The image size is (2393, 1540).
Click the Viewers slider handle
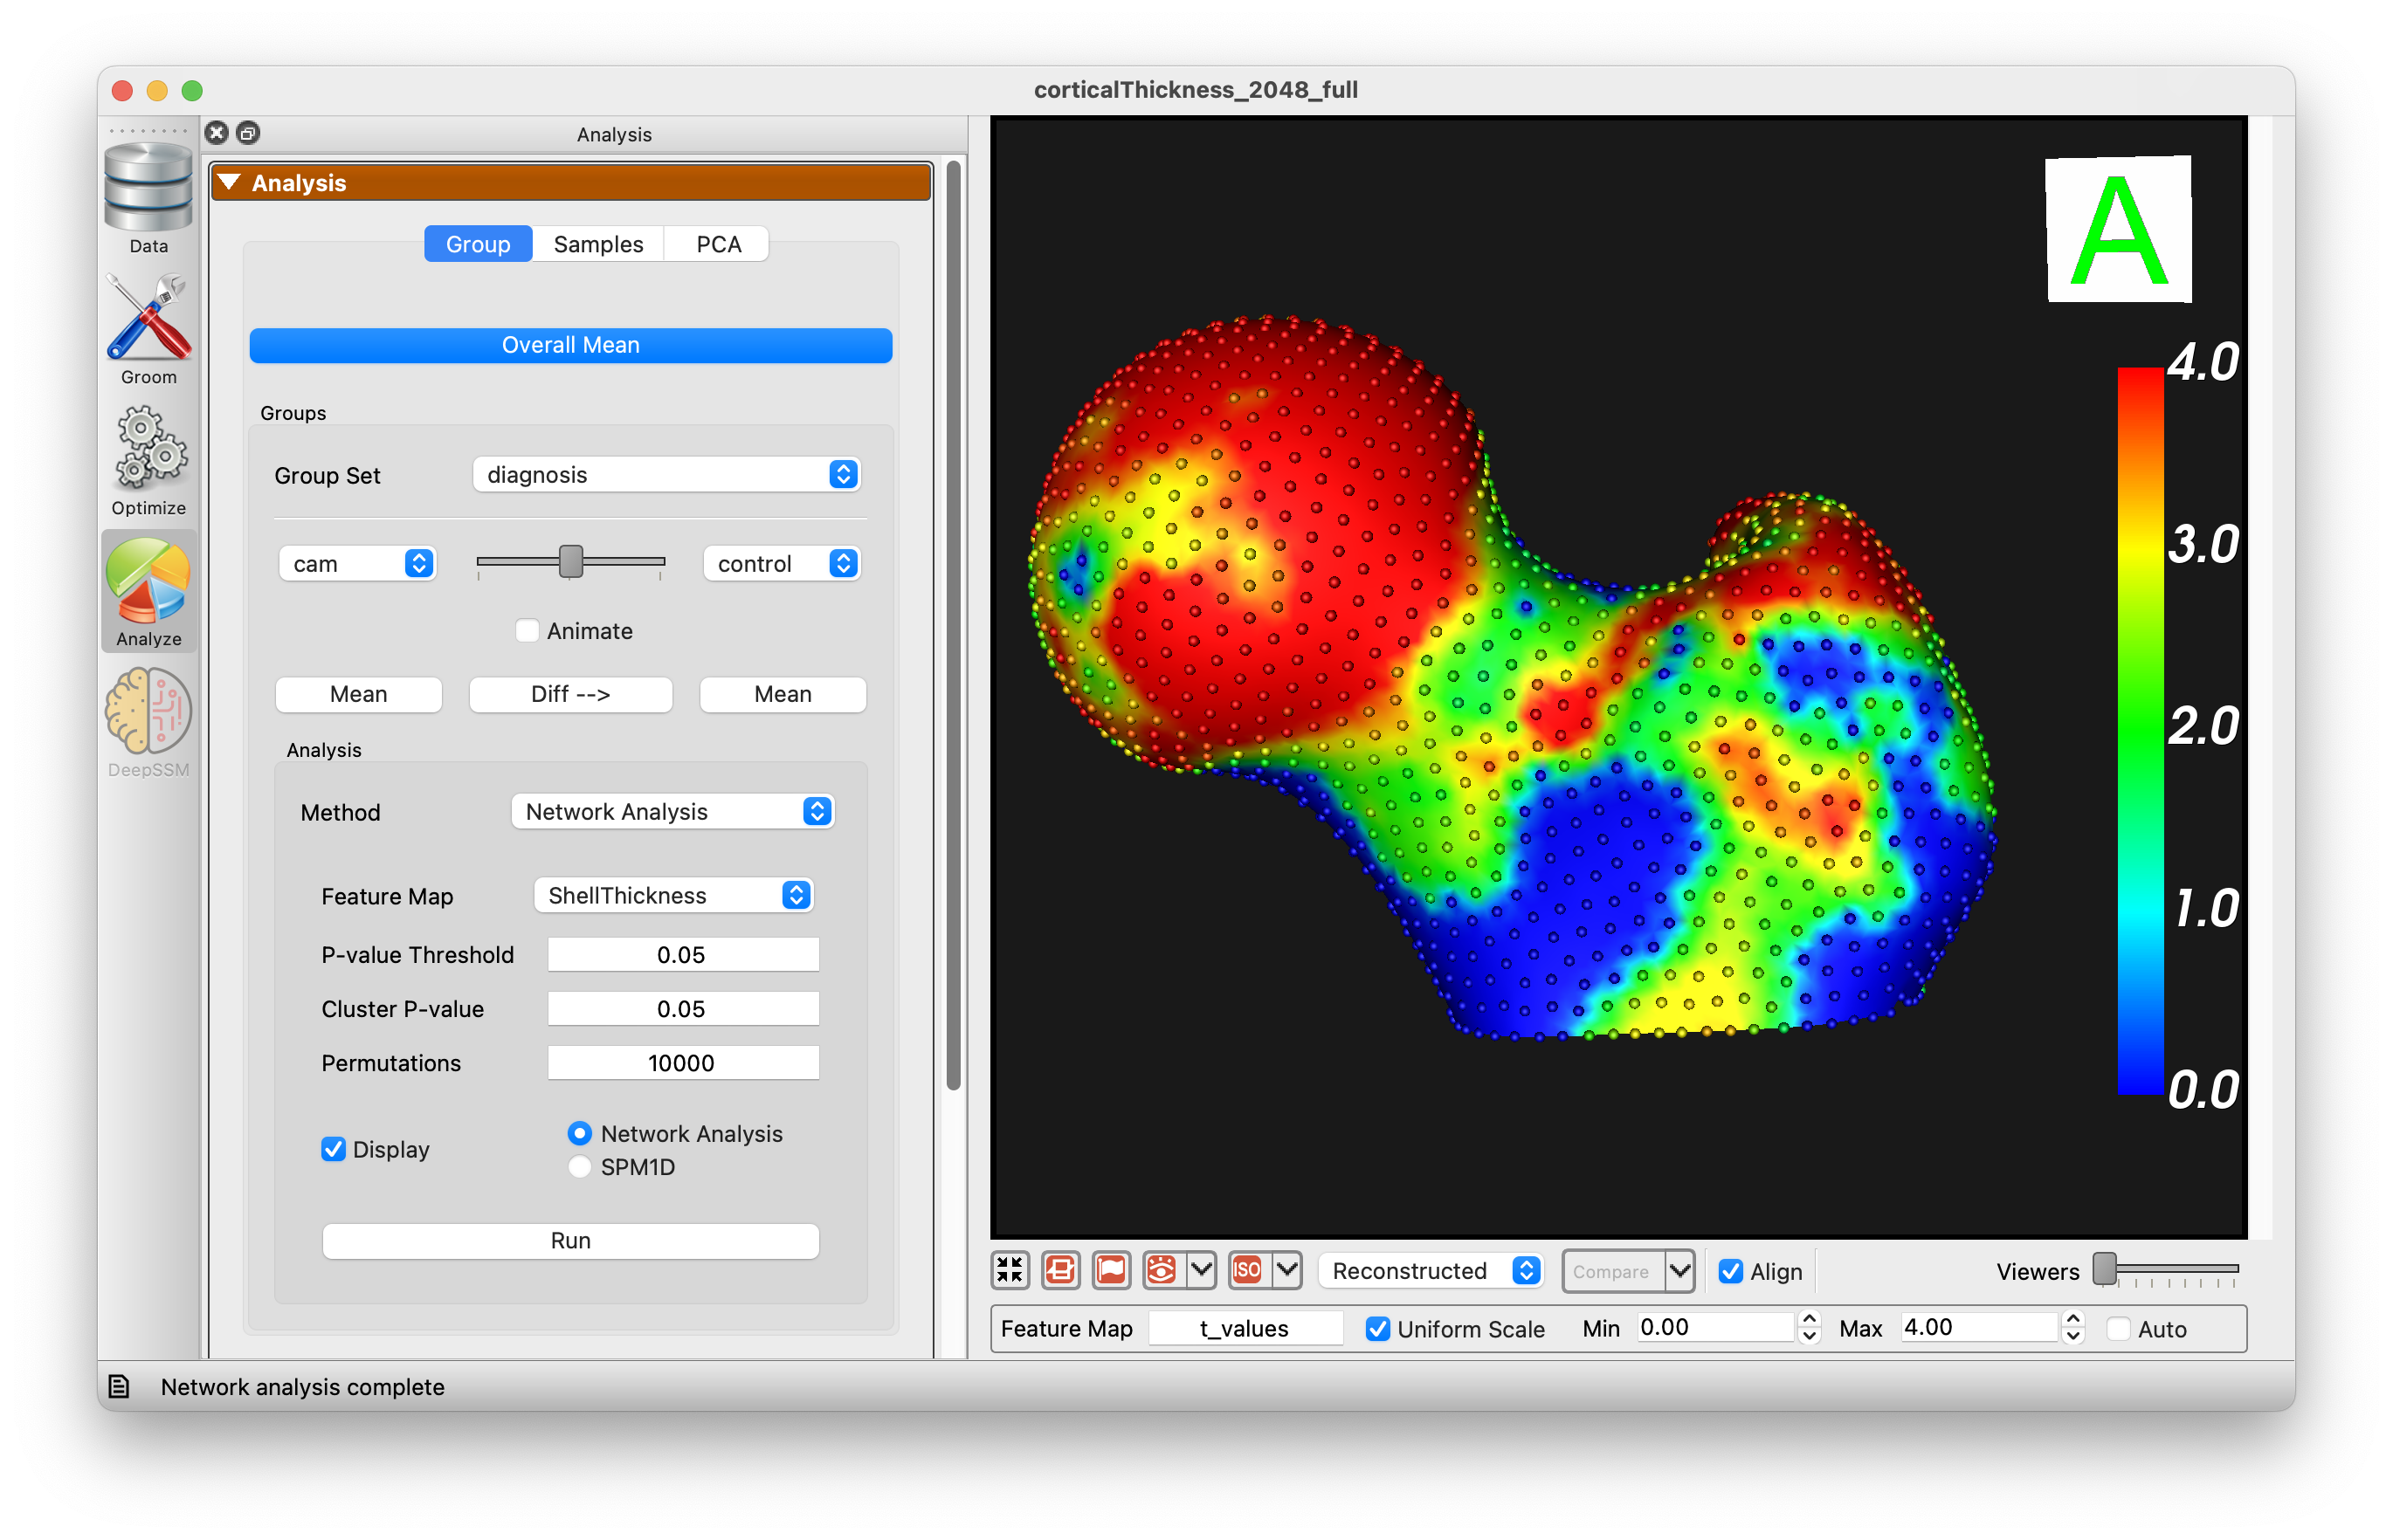click(x=2105, y=1268)
